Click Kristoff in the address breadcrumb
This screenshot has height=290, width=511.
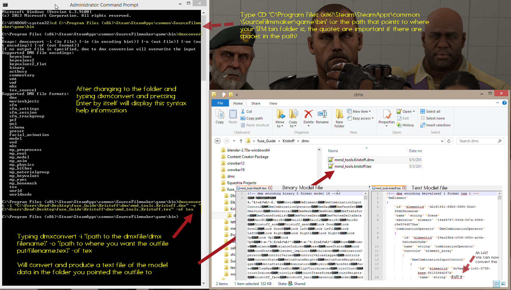(x=288, y=141)
